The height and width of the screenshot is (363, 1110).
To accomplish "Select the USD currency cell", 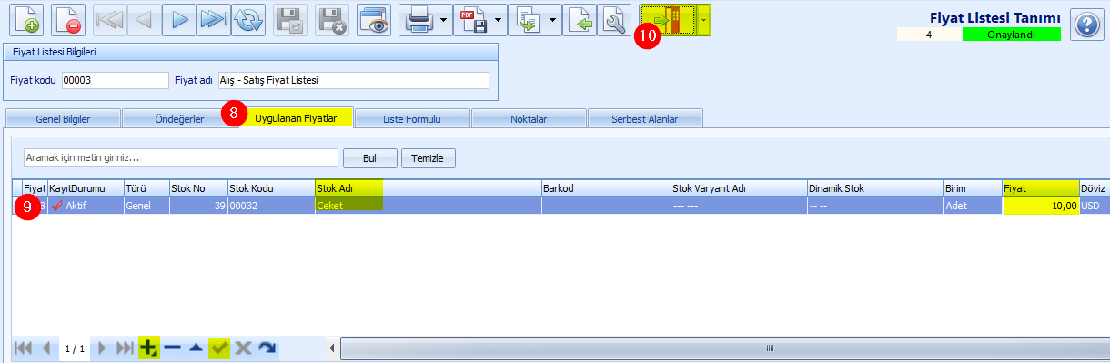I will point(1095,206).
